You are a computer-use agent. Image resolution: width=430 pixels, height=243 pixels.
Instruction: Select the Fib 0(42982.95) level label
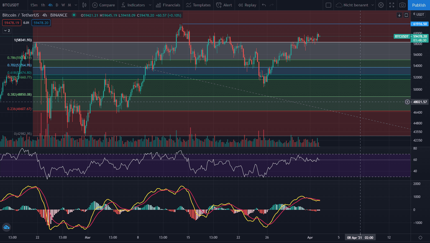click(x=23, y=134)
